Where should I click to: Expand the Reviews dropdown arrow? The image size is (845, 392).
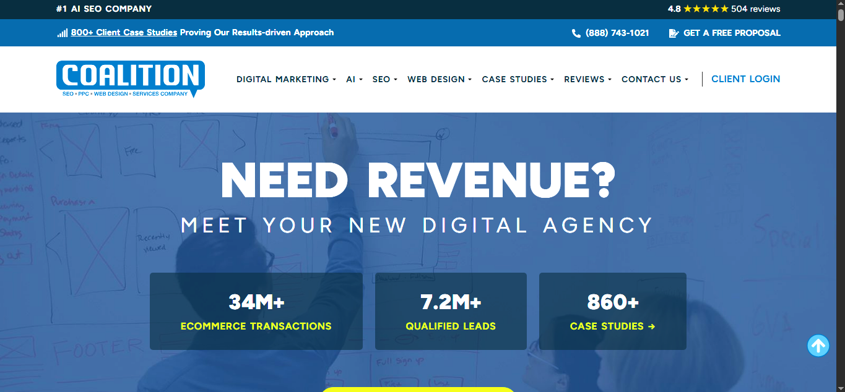[x=609, y=80]
